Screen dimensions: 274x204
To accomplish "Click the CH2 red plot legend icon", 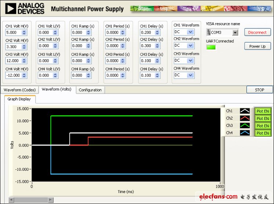I will (245, 118).
